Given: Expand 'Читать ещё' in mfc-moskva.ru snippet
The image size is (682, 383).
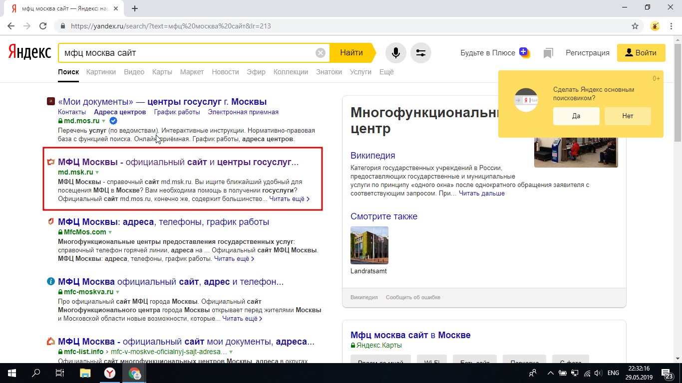Looking at the screenshot, I should click(x=243, y=318).
